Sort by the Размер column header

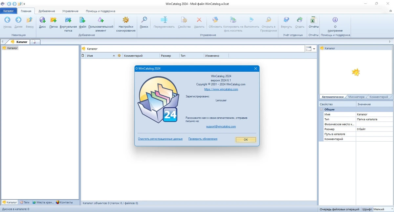coord(169,56)
